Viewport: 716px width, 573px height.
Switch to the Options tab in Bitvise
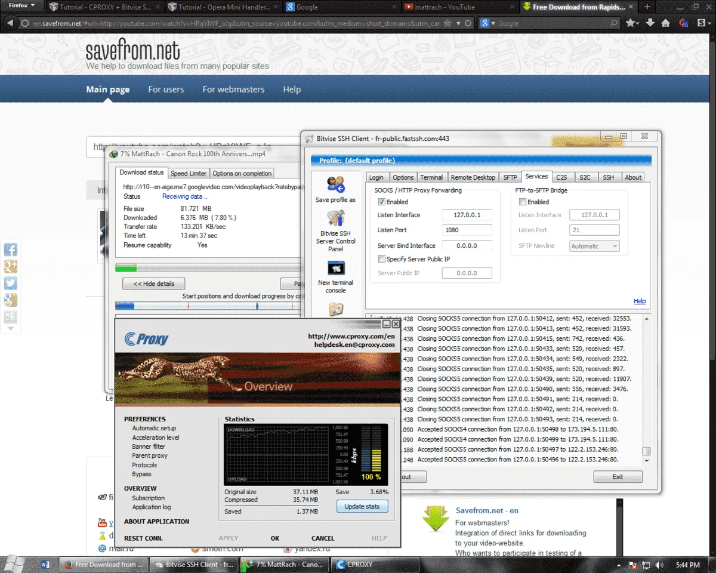click(403, 177)
